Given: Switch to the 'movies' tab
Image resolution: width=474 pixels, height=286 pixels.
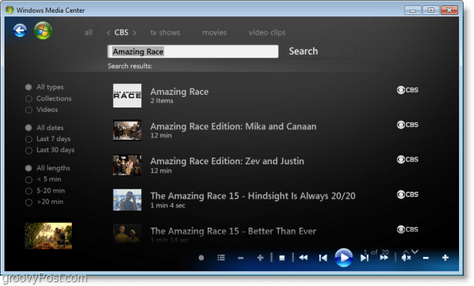Looking at the screenshot, I should (x=215, y=33).
